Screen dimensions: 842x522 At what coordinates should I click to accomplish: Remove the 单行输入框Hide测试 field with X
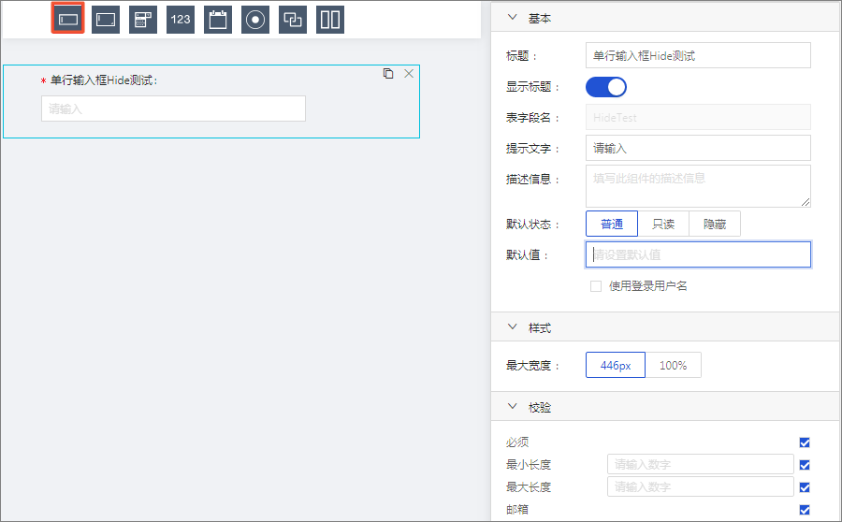click(x=409, y=74)
